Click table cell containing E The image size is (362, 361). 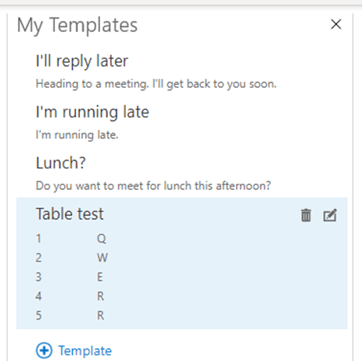coord(100,277)
